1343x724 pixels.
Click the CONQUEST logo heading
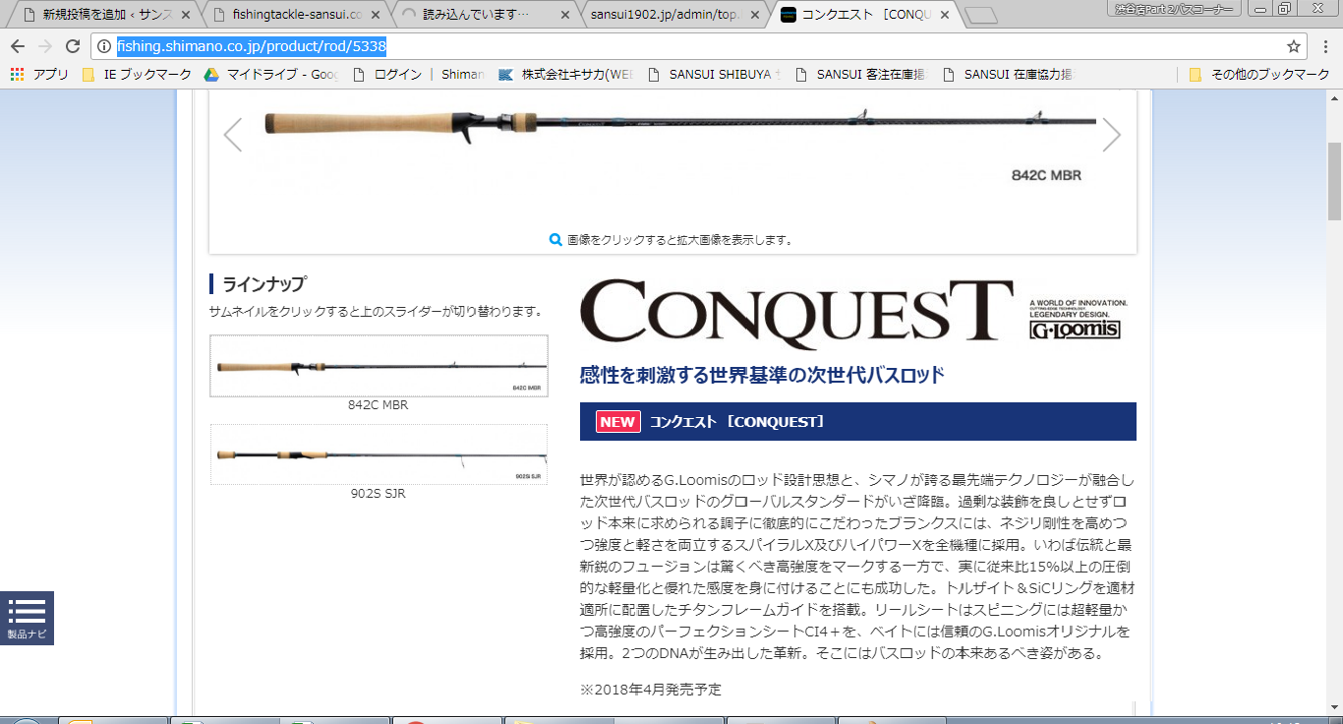pos(796,315)
